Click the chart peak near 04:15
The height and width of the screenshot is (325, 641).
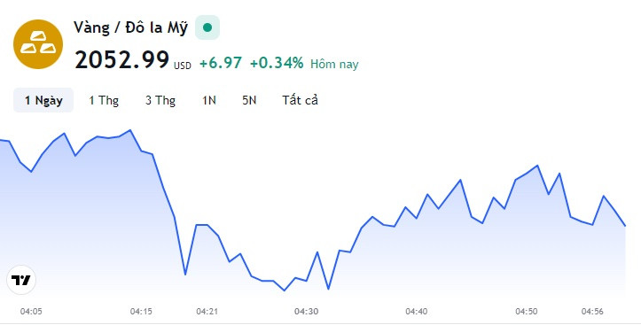[x=130, y=130]
